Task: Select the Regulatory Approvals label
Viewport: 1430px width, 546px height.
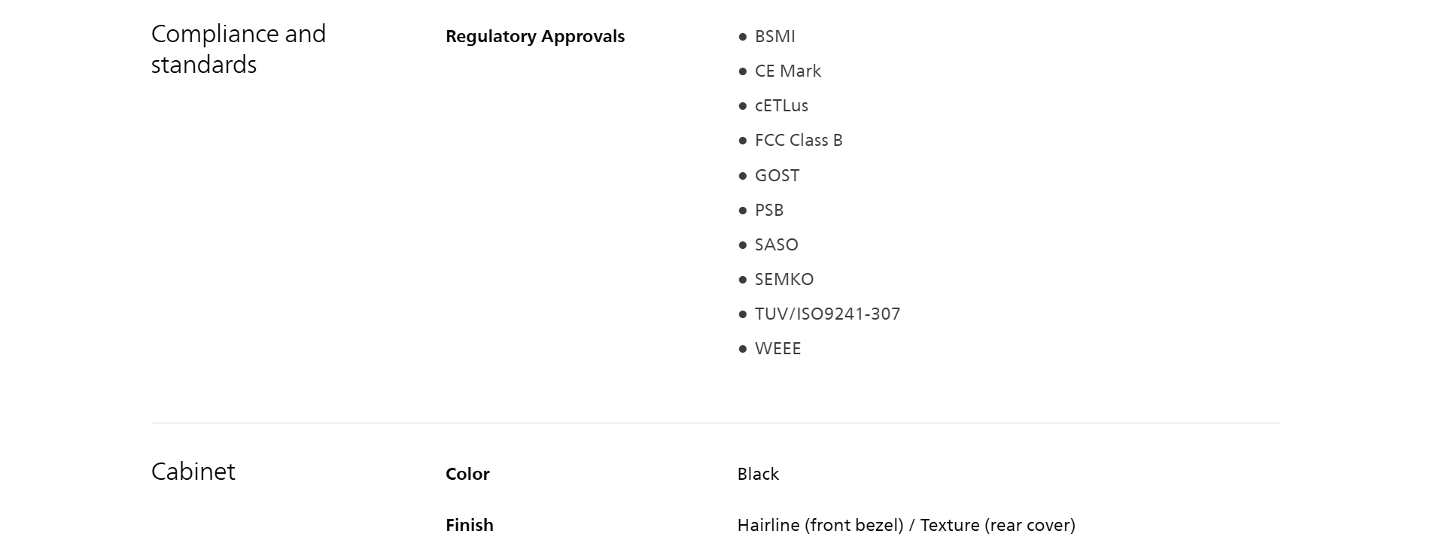Action: [534, 36]
